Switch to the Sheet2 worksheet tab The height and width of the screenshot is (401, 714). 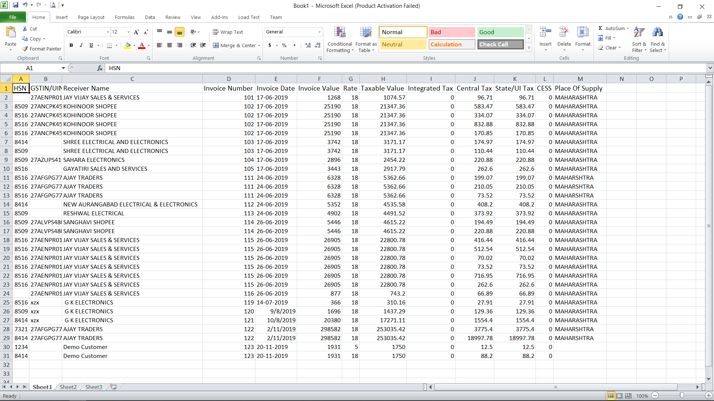tap(68, 387)
